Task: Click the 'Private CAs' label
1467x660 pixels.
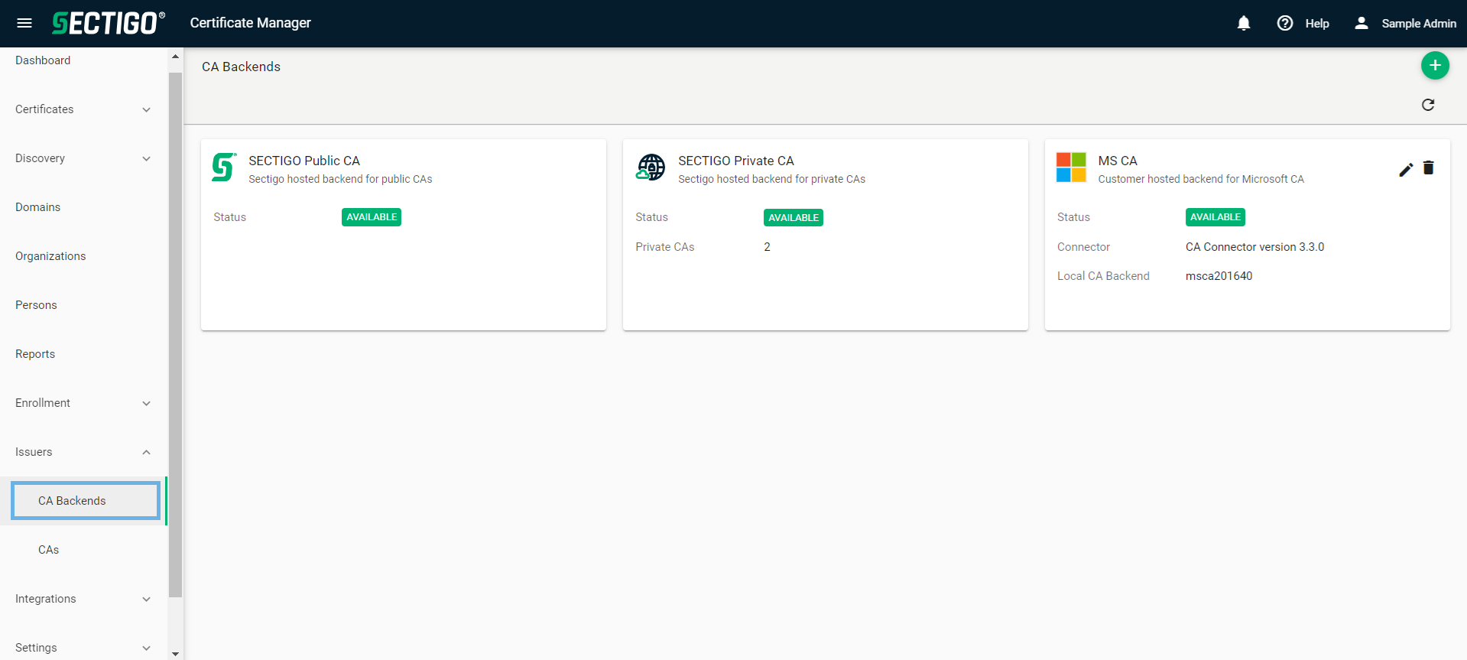Action: pos(665,247)
